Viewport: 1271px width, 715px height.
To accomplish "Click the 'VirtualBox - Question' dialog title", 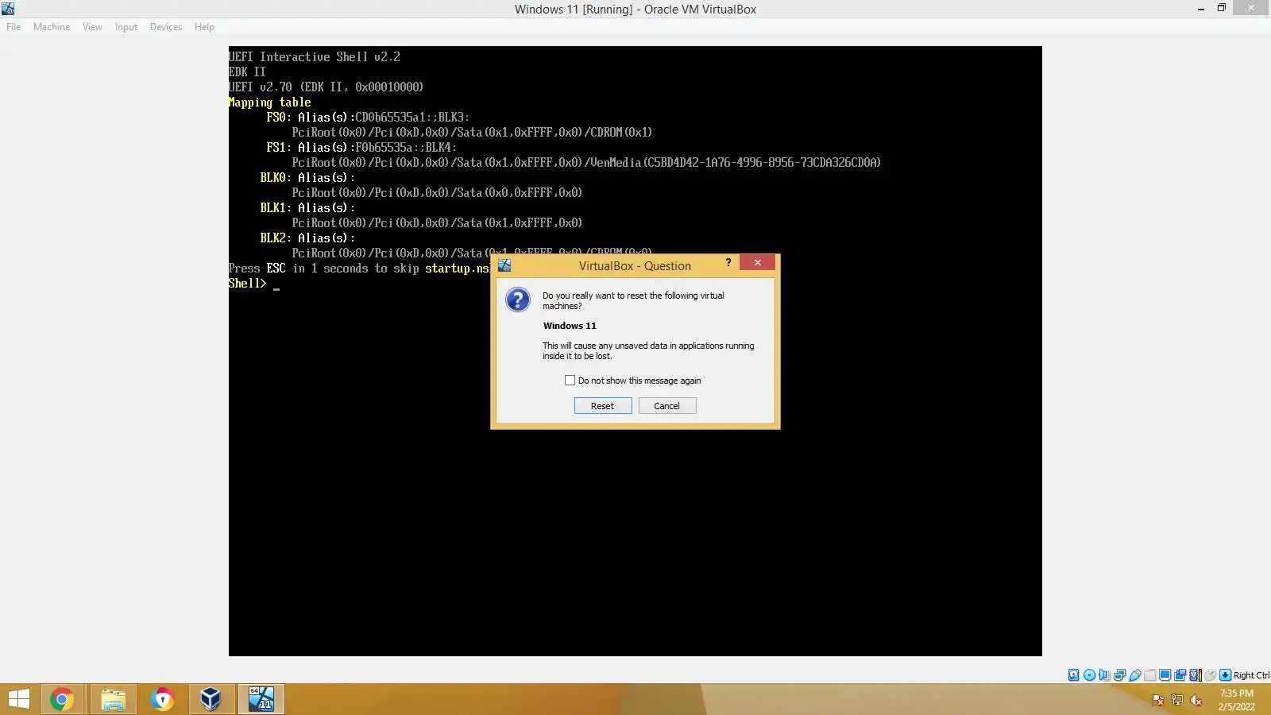I will point(635,266).
